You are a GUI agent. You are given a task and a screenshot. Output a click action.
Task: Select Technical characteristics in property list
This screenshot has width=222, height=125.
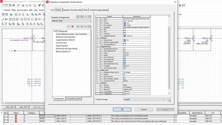tap(66, 37)
